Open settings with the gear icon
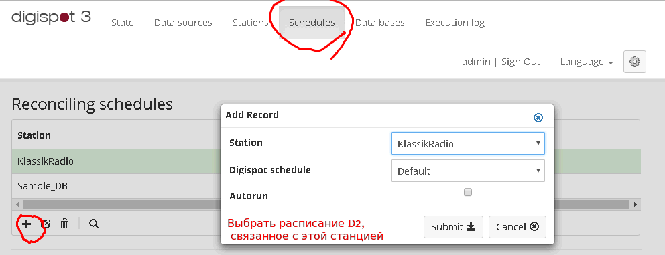Viewport: 665px width, 255px height. coord(634,62)
